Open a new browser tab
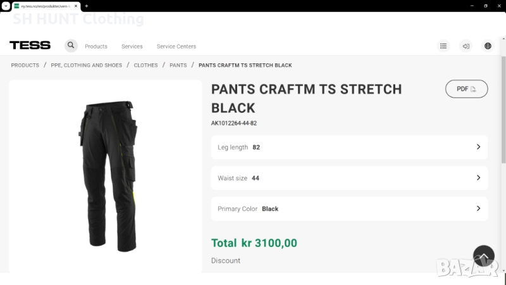The width and height of the screenshot is (506, 285). tap(87, 6)
